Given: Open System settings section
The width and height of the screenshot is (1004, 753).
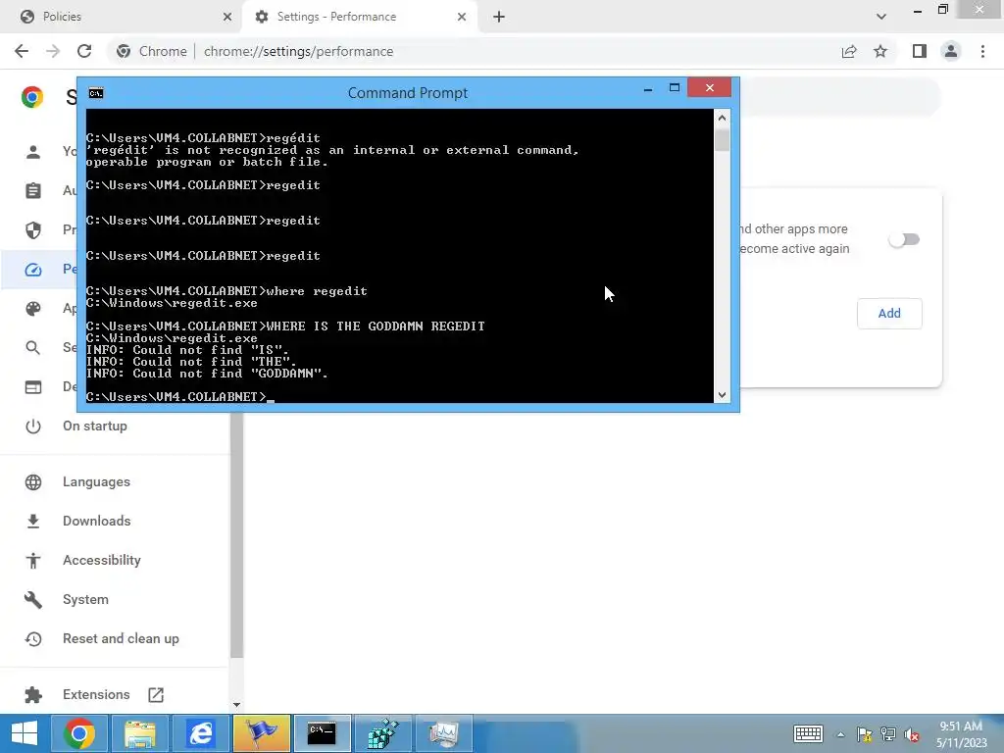Looking at the screenshot, I should click(x=86, y=599).
